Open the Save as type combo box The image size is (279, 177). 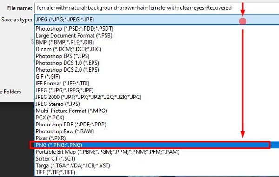(x=157, y=20)
